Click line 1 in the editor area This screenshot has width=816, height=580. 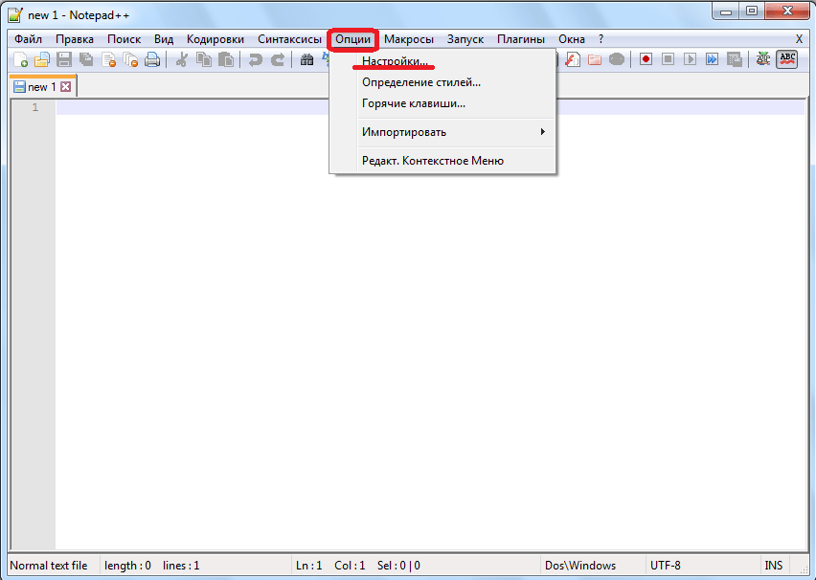(383, 107)
